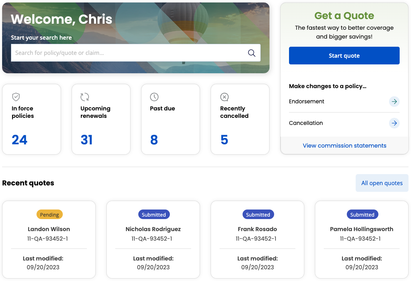Show All open quotes

click(x=382, y=183)
